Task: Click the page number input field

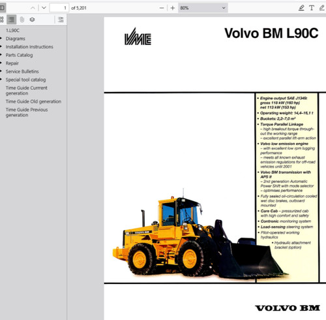Action: pos(59,8)
